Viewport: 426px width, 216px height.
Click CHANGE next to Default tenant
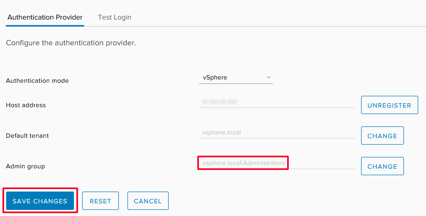(x=382, y=135)
